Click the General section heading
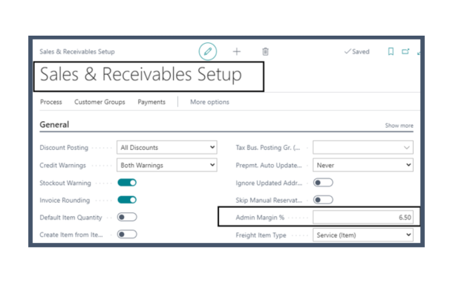The height and width of the screenshot is (283, 453). pyautogui.click(x=54, y=125)
